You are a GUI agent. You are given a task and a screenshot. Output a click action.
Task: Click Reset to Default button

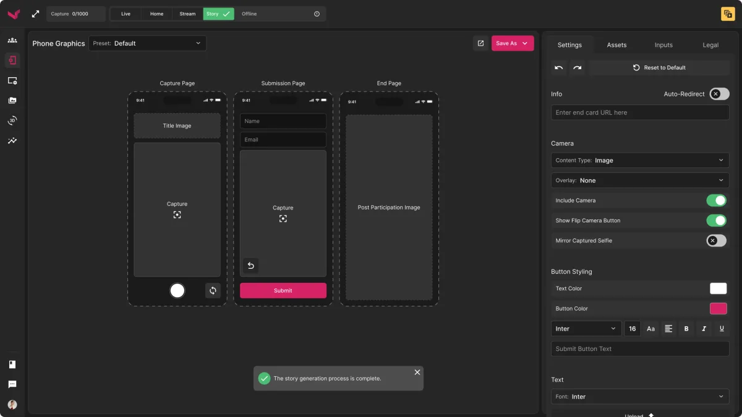[x=659, y=67]
